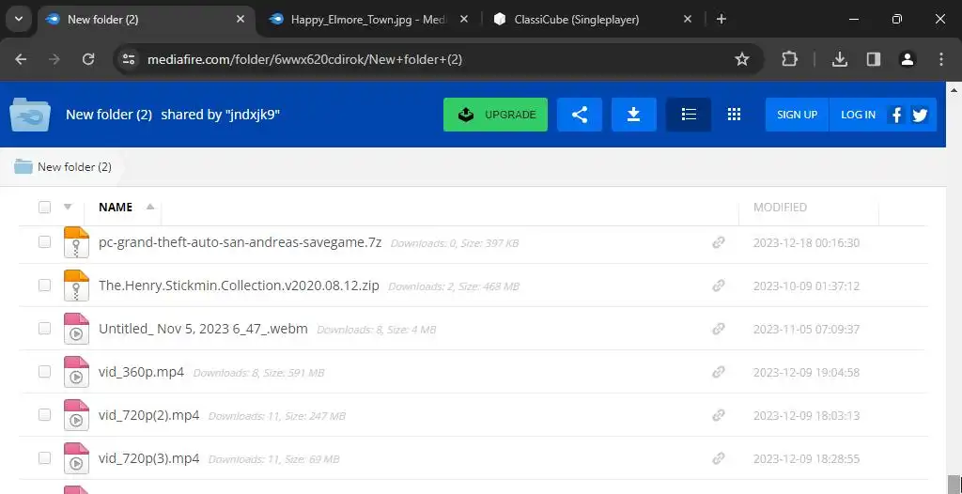Check the box for The.Henry.Stickmin.Collection zip
This screenshot has height=494, width=962.
pos(44,285)
